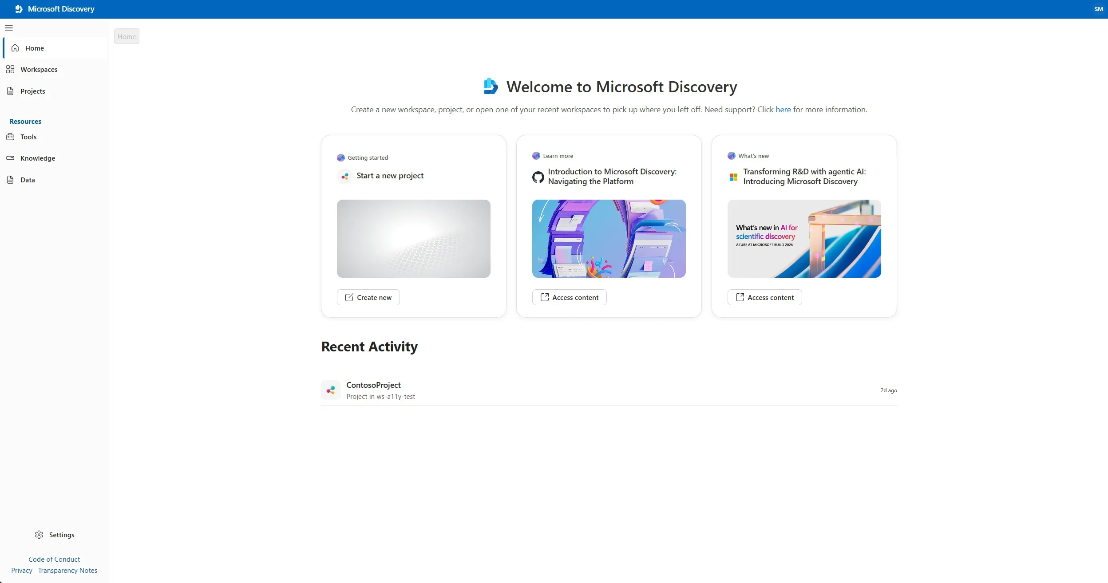This screenshot has height=583, width=1108.
Task: Click 'Project in ws-a11y-test' subtitle
Action: (x=381, y=397)
